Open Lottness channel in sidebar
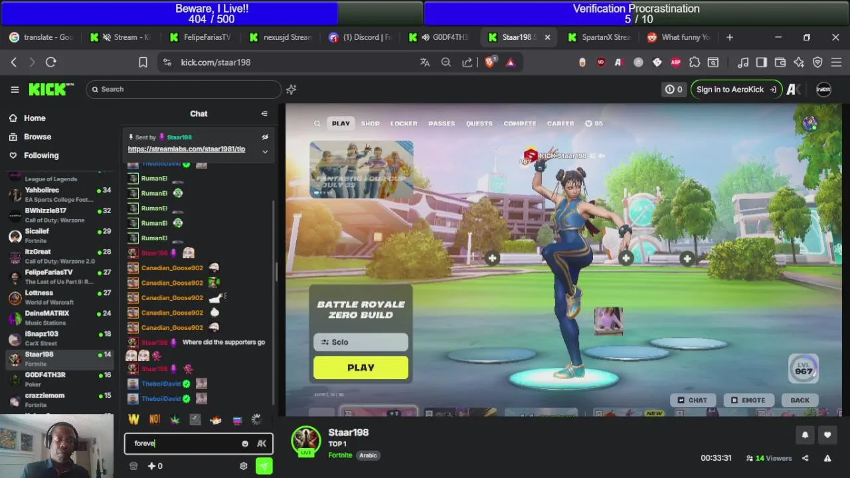The width and height of the screenshot is (850, 478). [60, 297]
